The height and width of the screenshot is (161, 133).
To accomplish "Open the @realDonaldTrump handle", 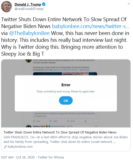I will coord(29,9).
